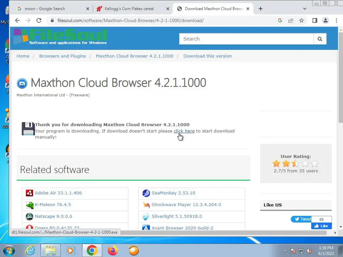Screen dimensions: 343x257
Task: Click the Netscape N icon
Action: coord(29,217)
